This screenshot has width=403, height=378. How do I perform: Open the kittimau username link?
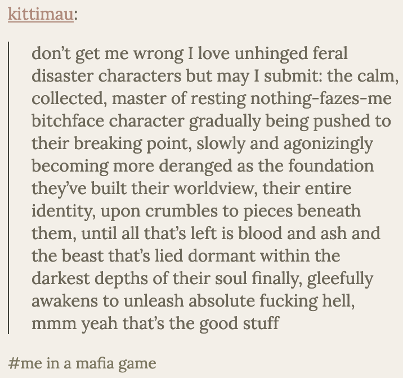tap(41, 13)
